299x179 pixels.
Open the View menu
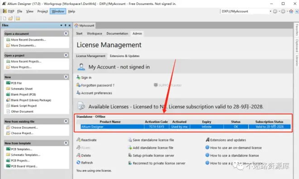30,11
